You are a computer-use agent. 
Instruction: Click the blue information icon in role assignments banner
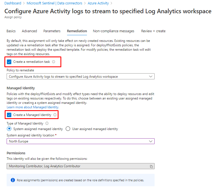point(13,180)
